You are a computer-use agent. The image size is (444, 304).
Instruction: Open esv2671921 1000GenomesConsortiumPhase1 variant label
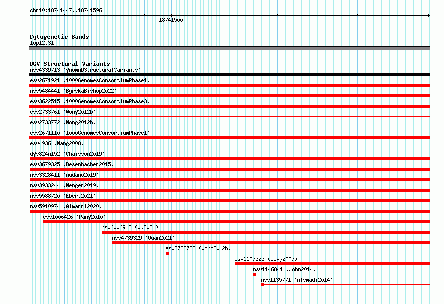pos(90,80)
